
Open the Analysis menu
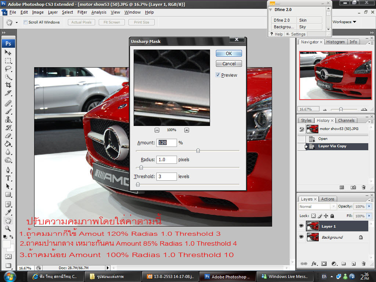[99, 12]
